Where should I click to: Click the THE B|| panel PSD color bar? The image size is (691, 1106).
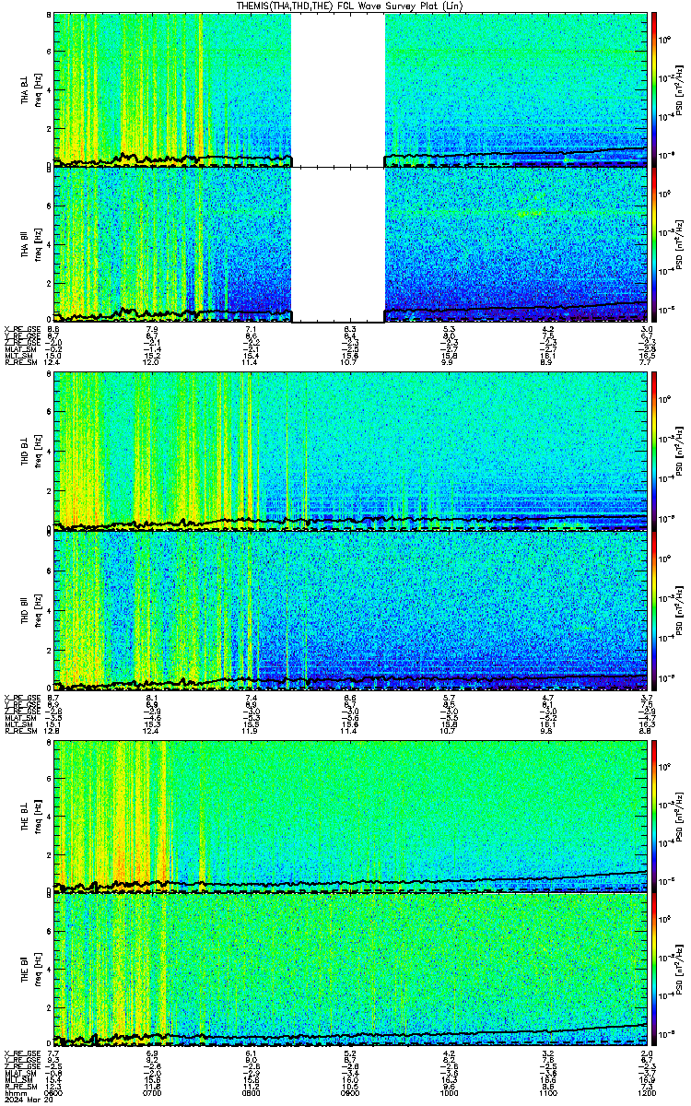click(654, 968)
